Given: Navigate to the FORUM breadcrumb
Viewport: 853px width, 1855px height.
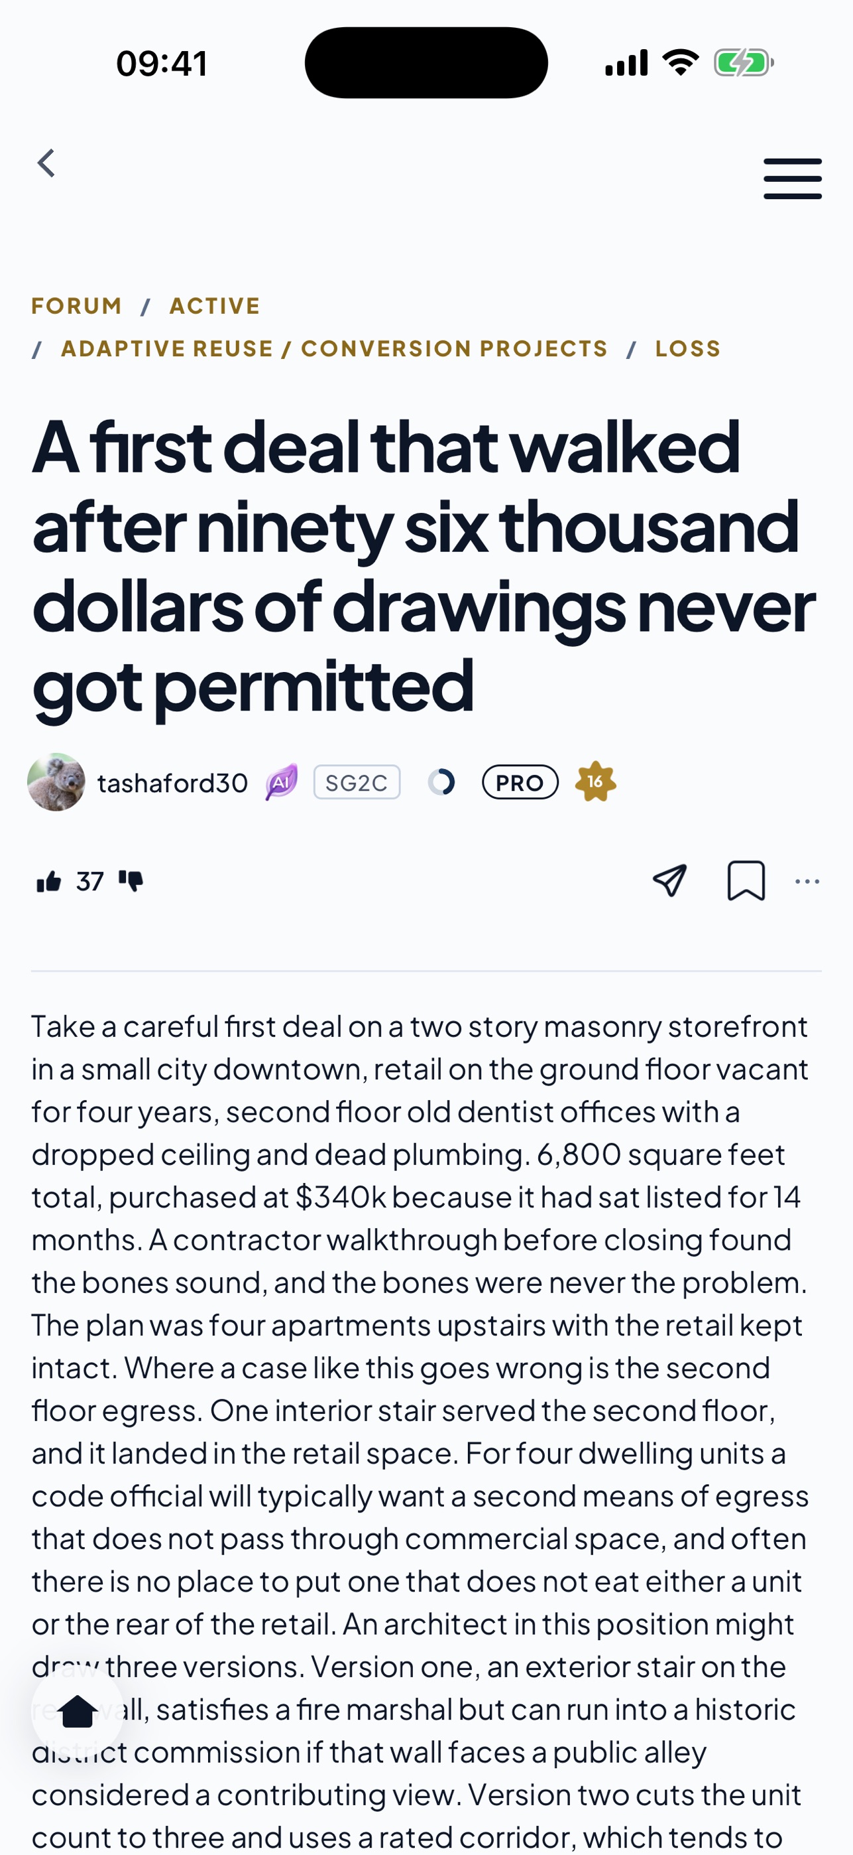Looking at the screenshot, I should [x=77, y=306].
